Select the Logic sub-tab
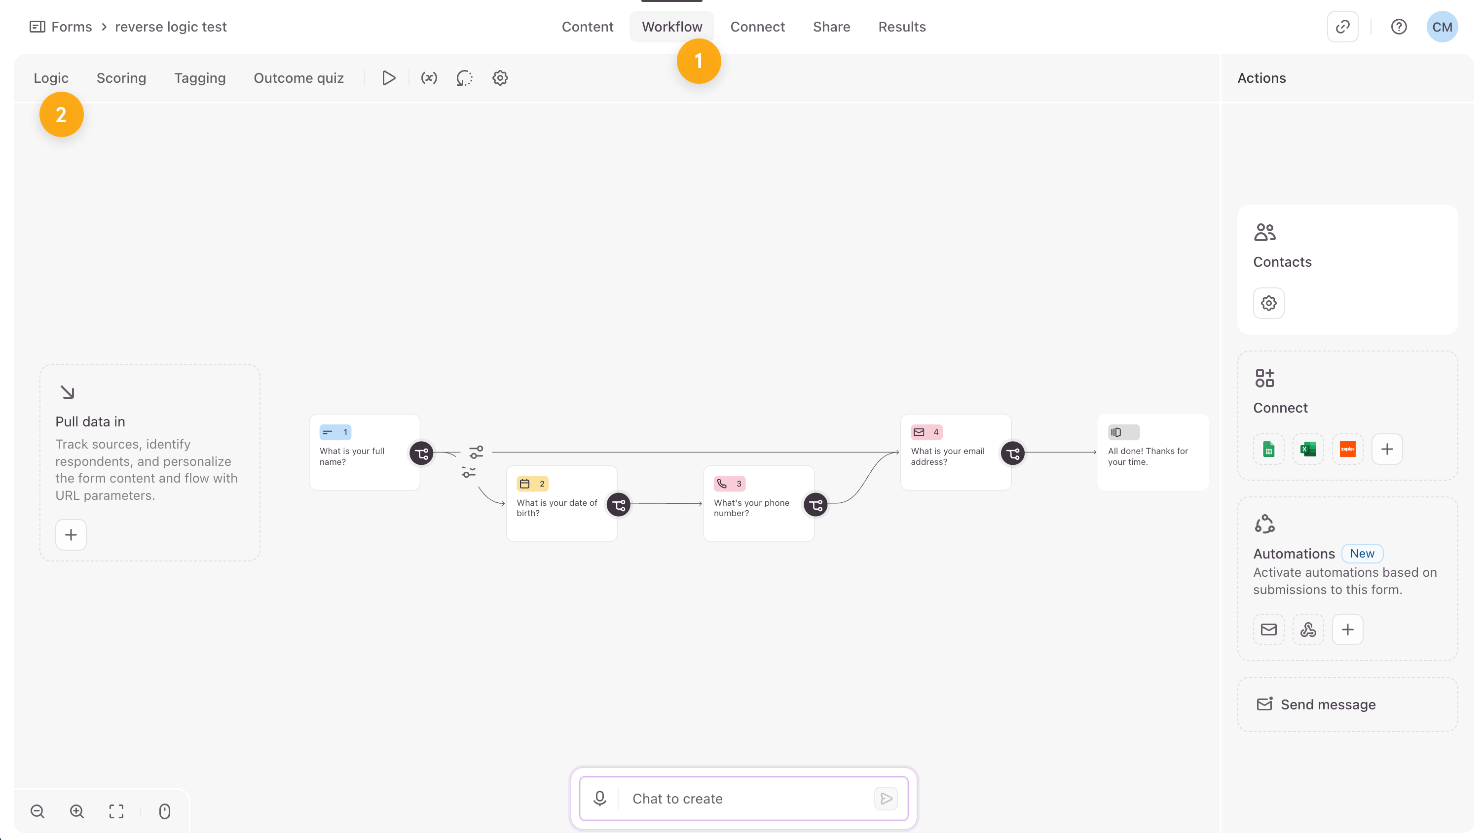 [x=51, y=78]
